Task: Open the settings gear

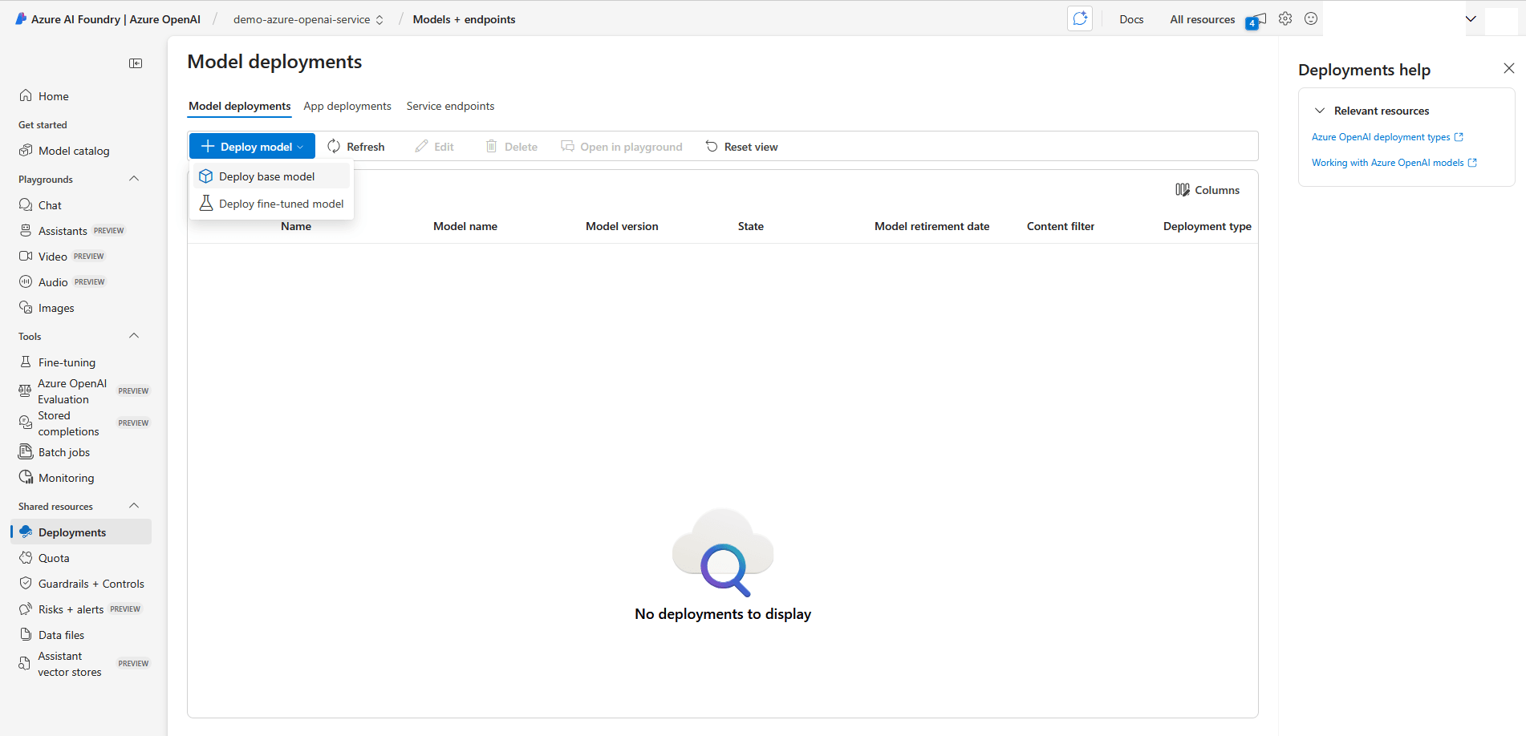Action: pos(1285,18)
